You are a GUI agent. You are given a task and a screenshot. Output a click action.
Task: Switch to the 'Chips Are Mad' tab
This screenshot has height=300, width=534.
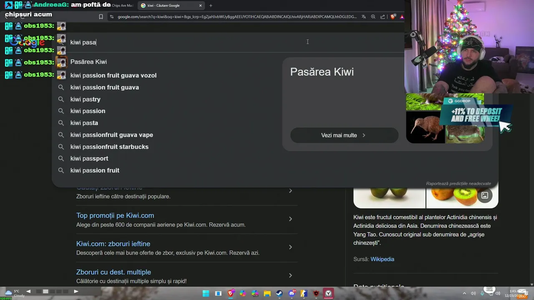point(122,5)
